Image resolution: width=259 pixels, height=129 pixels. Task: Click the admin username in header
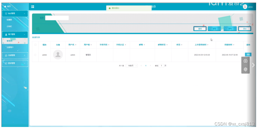pyautogui.click(x=250, y=7)
